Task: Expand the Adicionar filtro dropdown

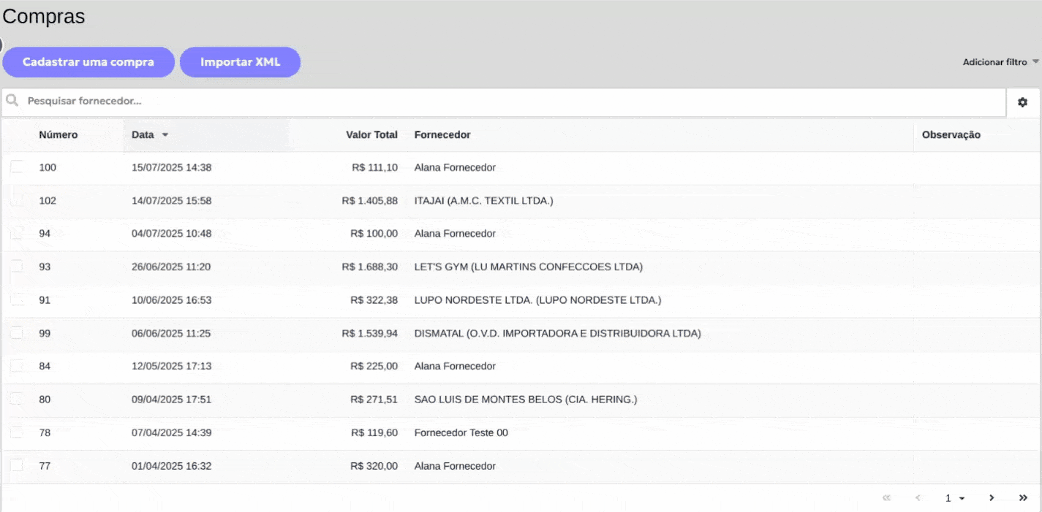Action: pos(1000,62)
